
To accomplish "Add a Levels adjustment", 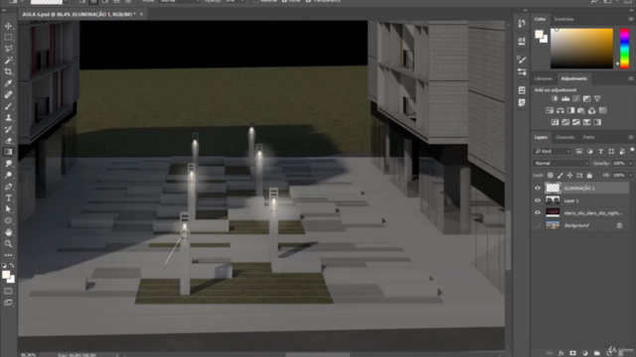I will [x=565, y=99].
